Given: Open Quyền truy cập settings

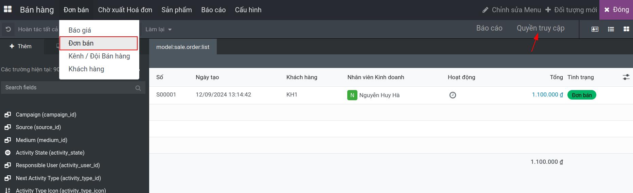Looking at the screenshot, I should (541, 28).
